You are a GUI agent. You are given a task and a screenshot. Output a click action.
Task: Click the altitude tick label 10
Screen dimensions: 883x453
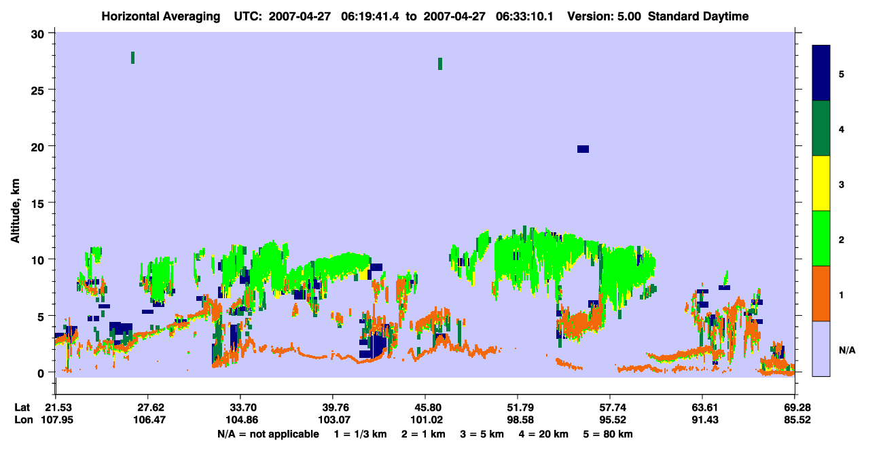[x=39, y=259]
